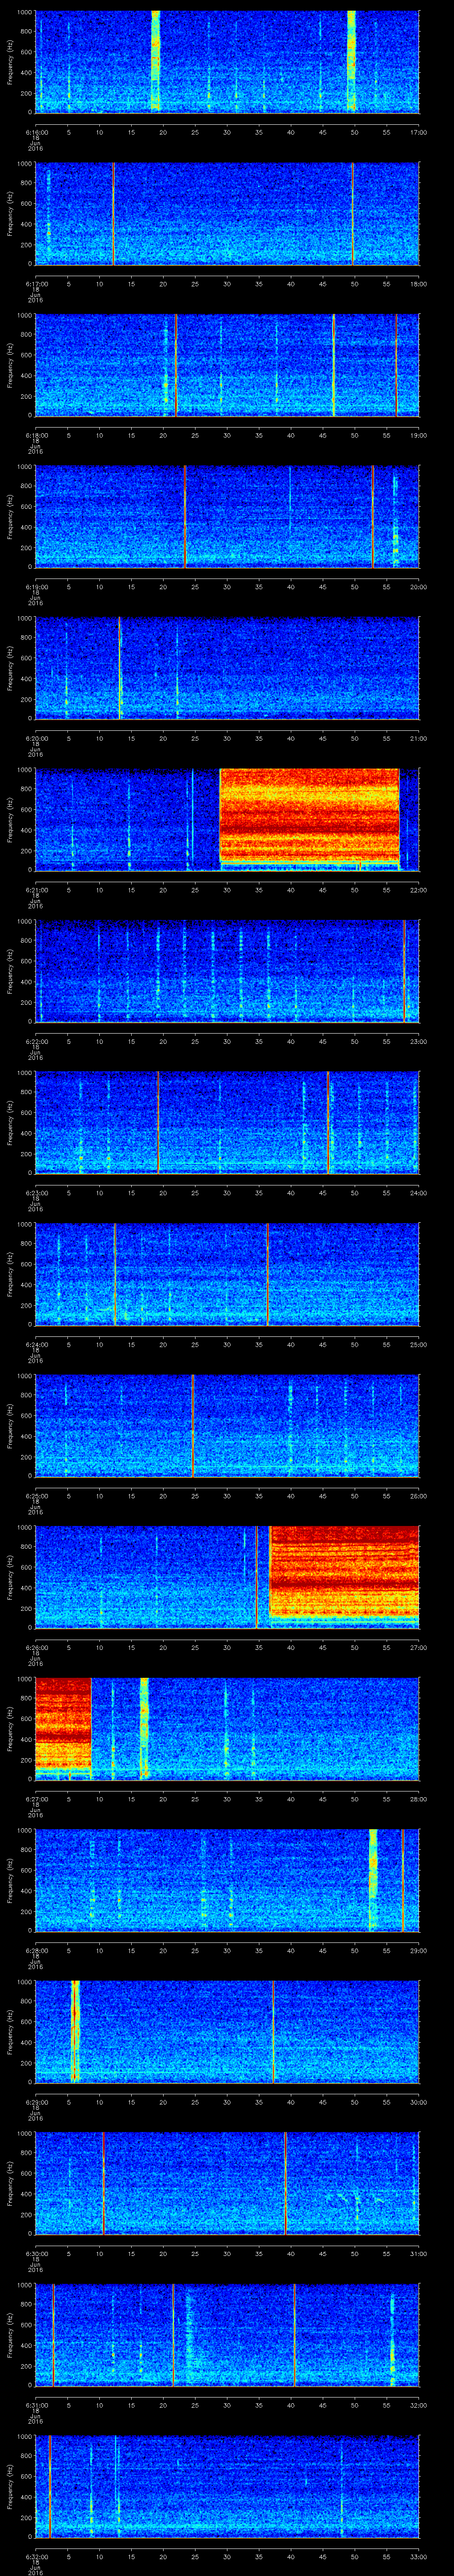Click the "6:19:00" start time label

click(x=36, y=586)
